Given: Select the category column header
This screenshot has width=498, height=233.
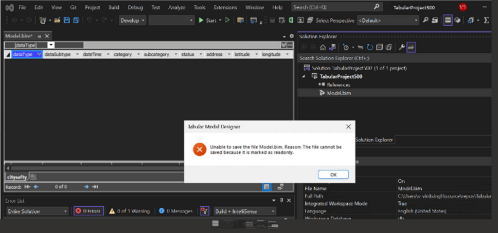Looking at the screenshot, I should tap(123, 54).
